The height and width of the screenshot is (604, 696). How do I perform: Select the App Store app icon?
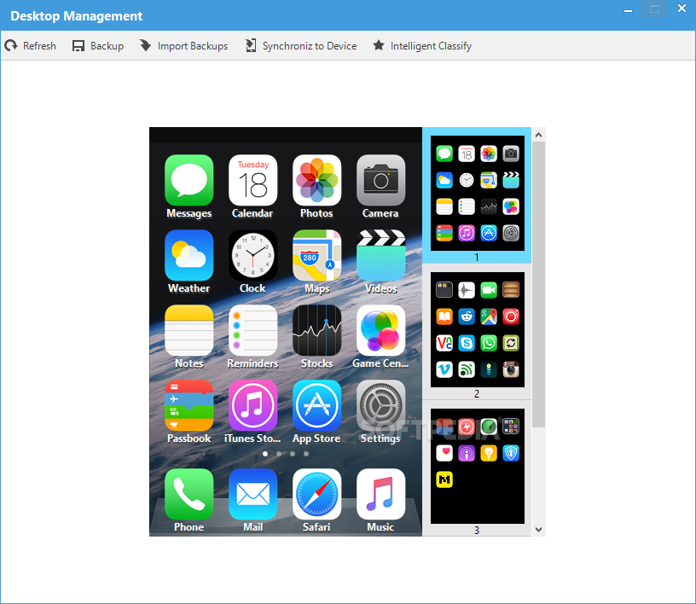tap(317, 405)
